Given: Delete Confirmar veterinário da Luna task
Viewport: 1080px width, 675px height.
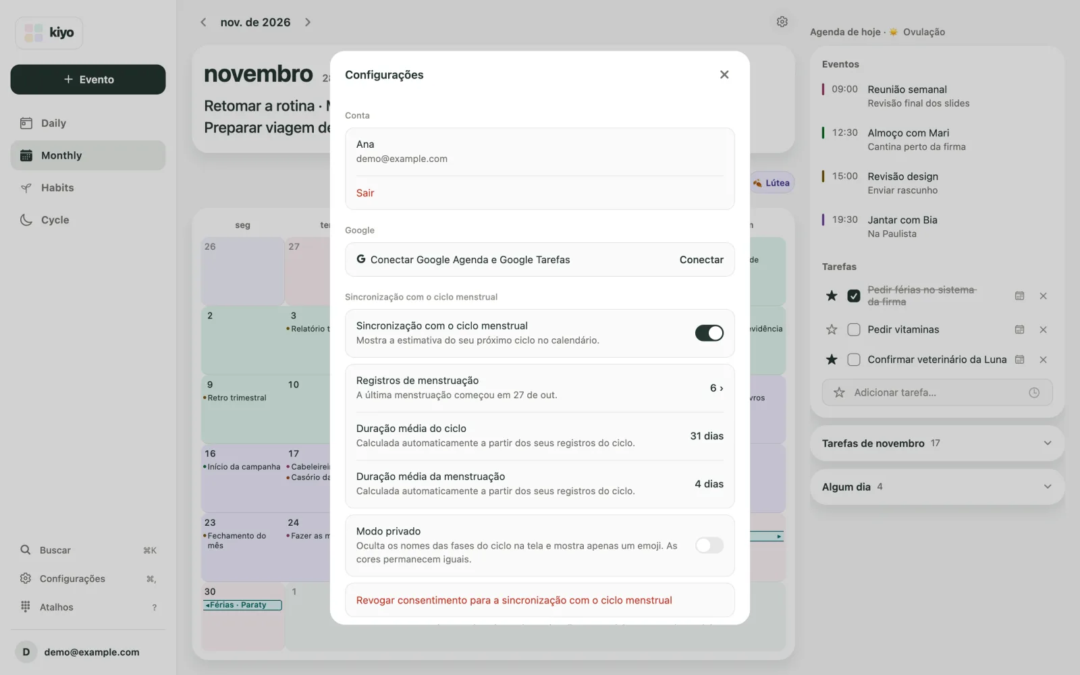Looking at the screenshot, I should tap(1044, 360).
